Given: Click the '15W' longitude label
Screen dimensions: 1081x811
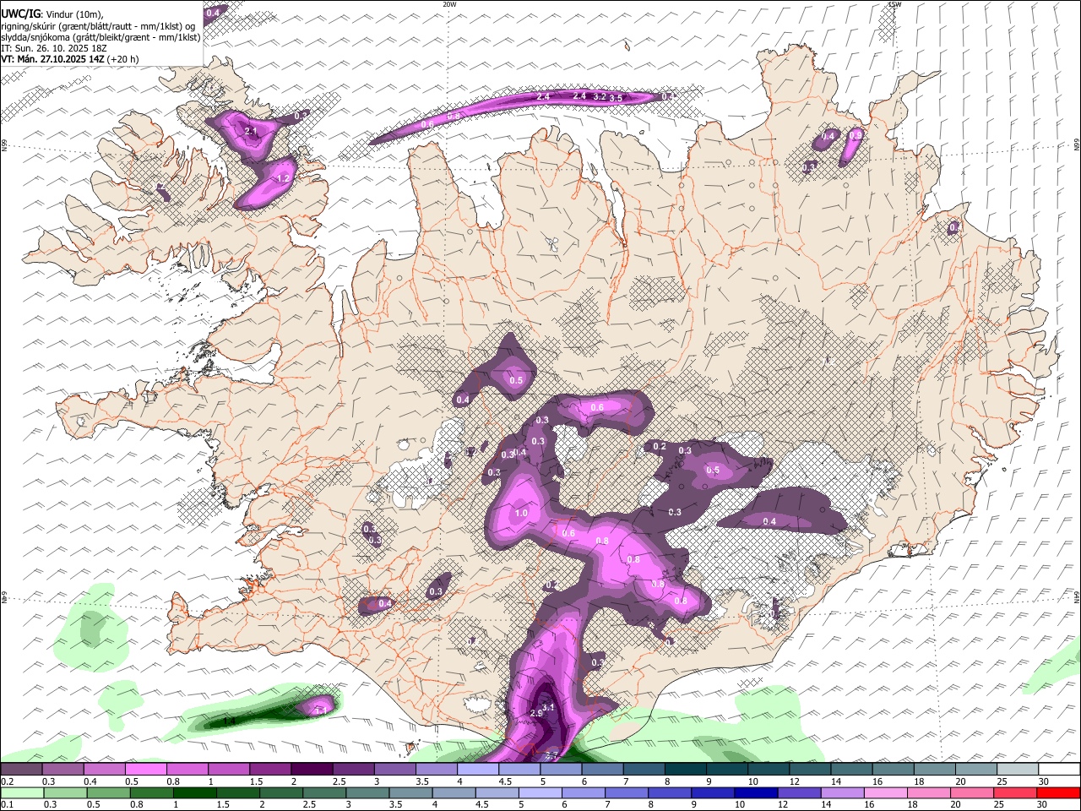Looking at the screenshot, I should click(x=894, y=4).
